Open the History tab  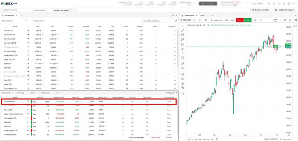point(32,93)
